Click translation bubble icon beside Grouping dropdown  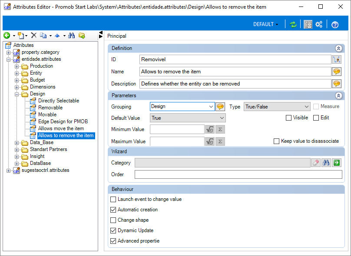(x=220, y=107)
